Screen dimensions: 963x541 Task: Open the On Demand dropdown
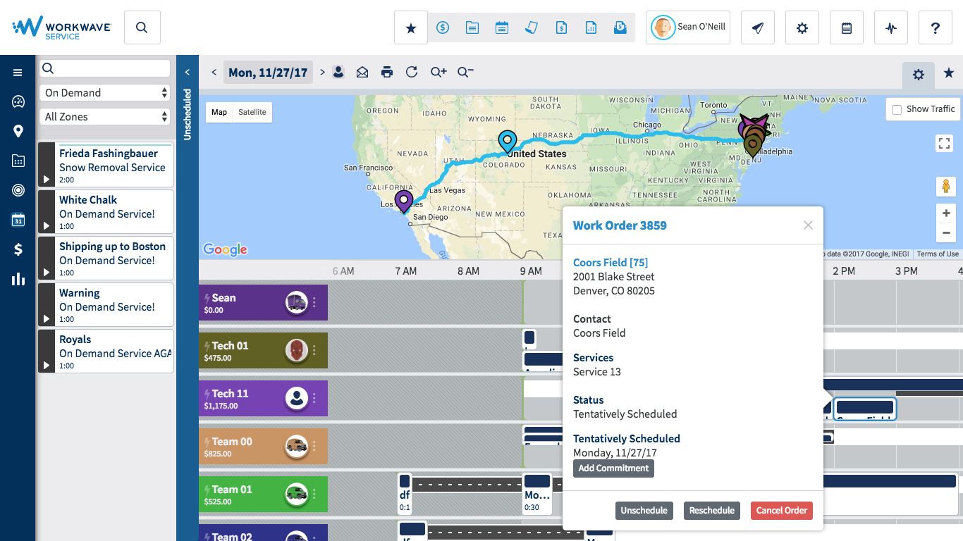pyautogui.click(x=106, y=93)
